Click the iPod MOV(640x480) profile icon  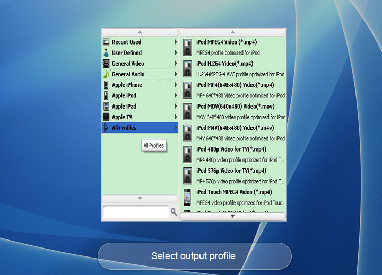click(x=188, y=112)
